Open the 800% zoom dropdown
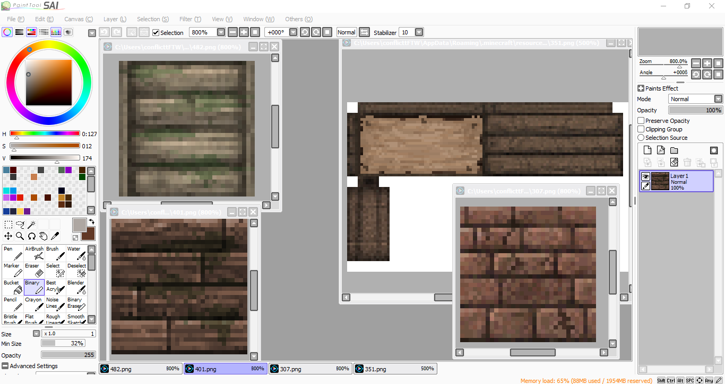Image resolution: width=725 pixels, height=384 pixels. [x=221, y=32]
